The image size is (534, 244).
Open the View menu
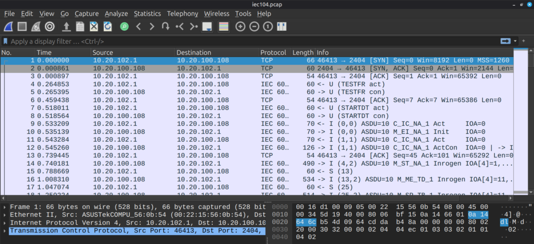[46, 14]
